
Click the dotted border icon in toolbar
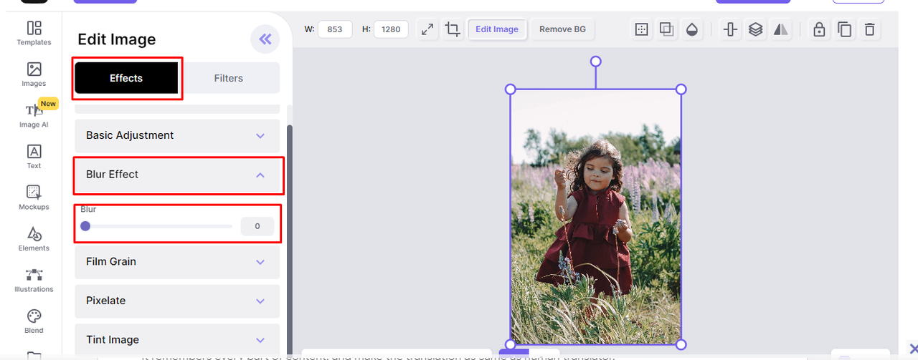642,29
